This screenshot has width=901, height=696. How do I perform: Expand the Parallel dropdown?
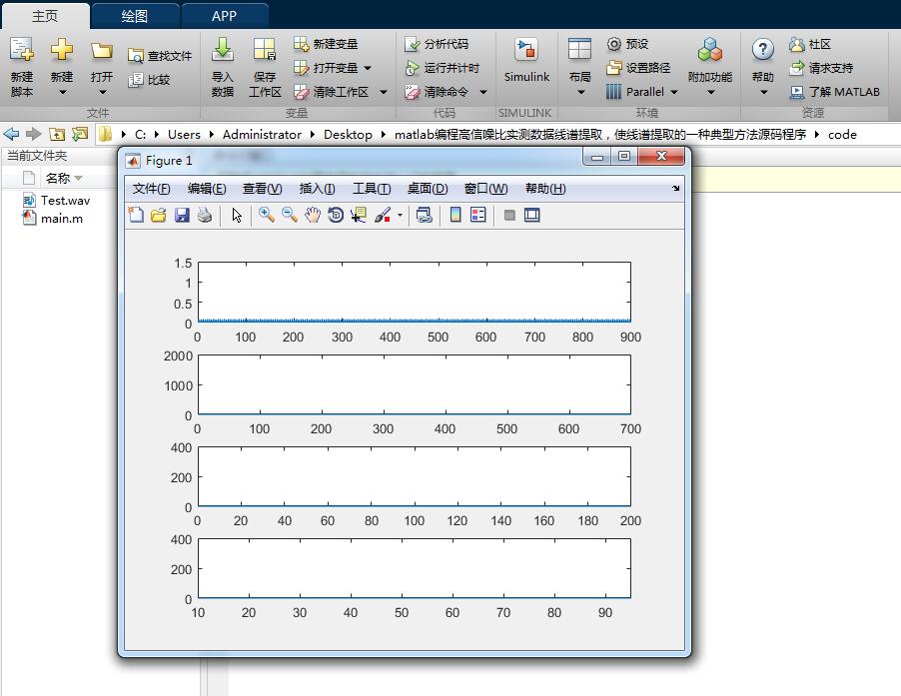point(674,92)
